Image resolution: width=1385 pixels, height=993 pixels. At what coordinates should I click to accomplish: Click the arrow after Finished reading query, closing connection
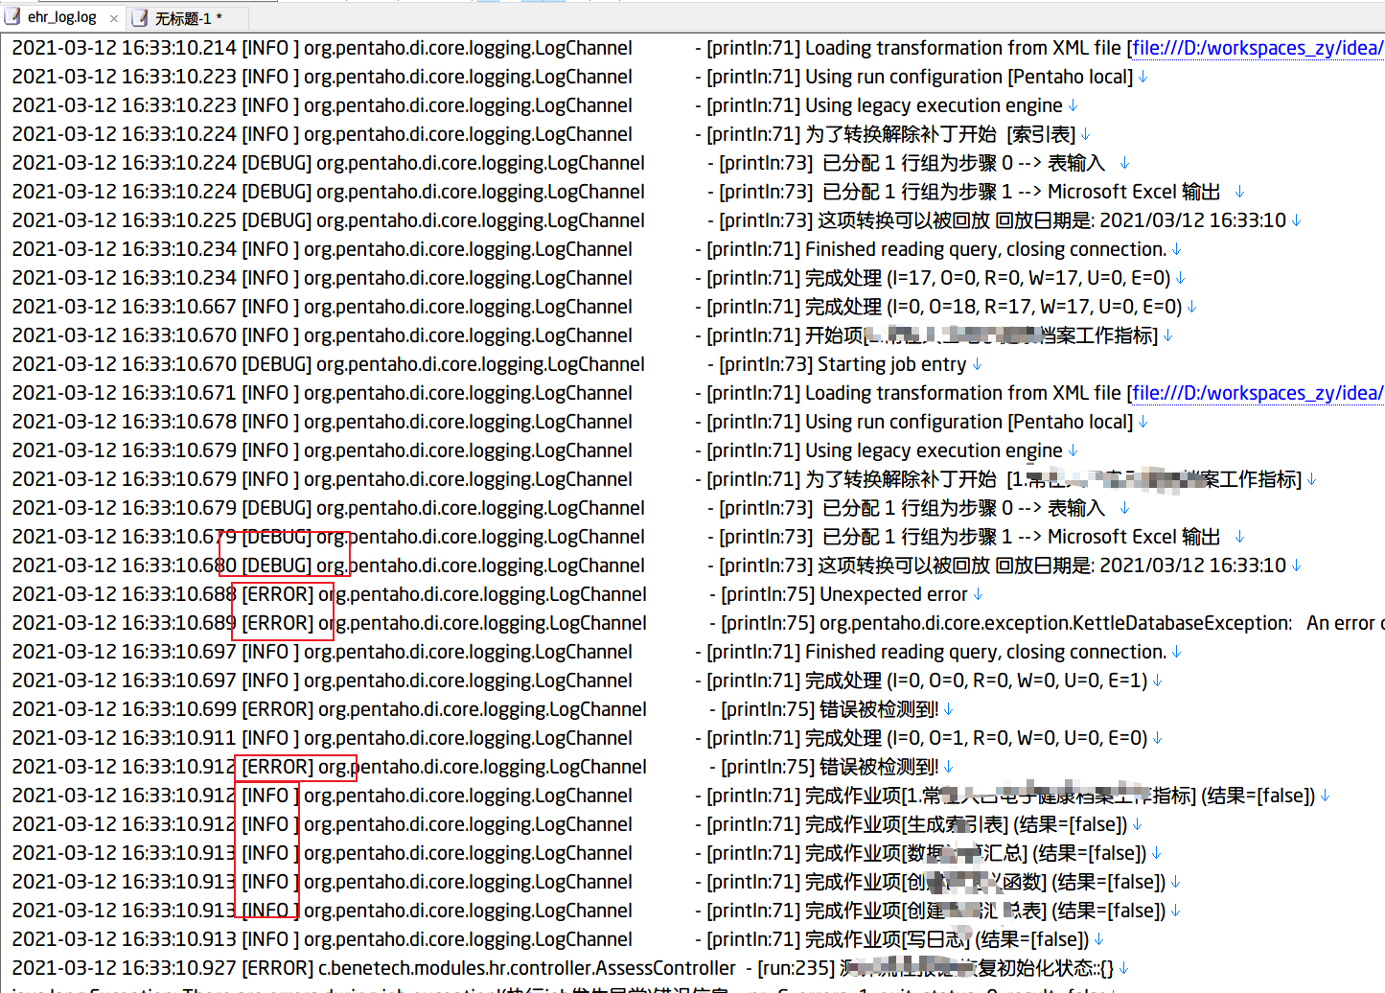tap(1175, 249)
